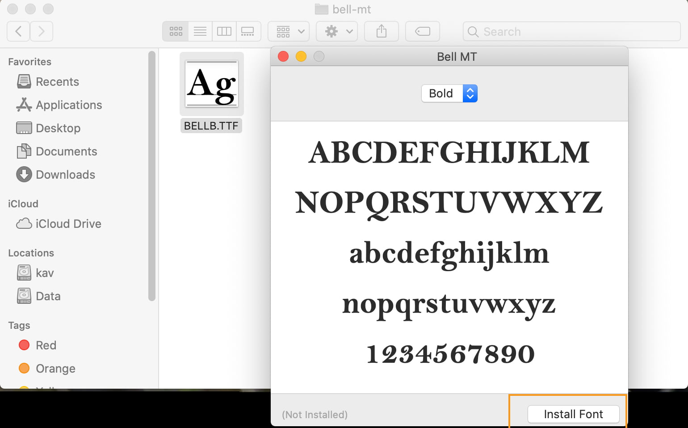Select the Orange tag in sidebar
Screen dimensions: 688x428
55,369
